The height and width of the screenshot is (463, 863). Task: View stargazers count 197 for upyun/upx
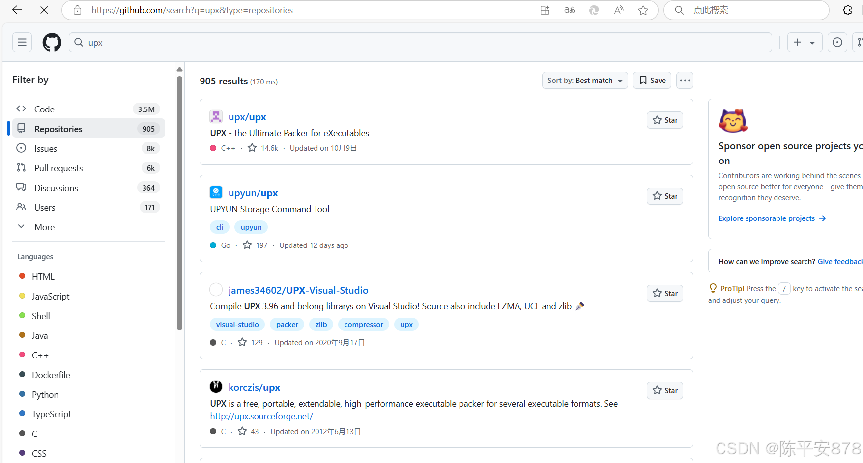[x=255, y=245]
